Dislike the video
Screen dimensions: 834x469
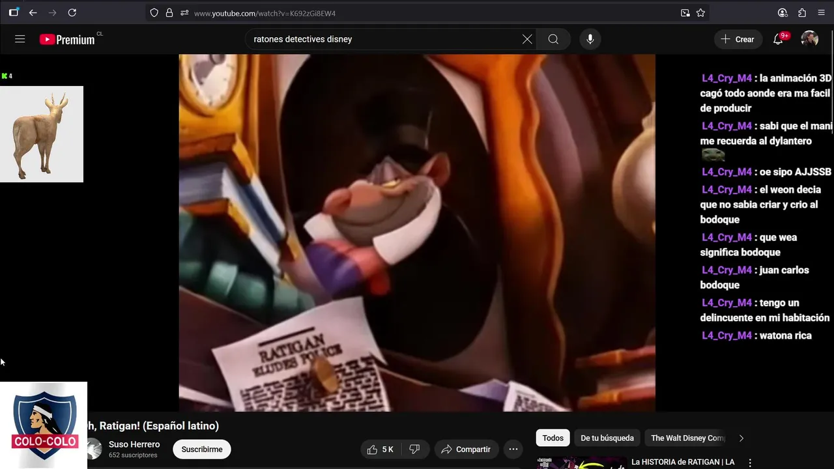pos(414,449)
